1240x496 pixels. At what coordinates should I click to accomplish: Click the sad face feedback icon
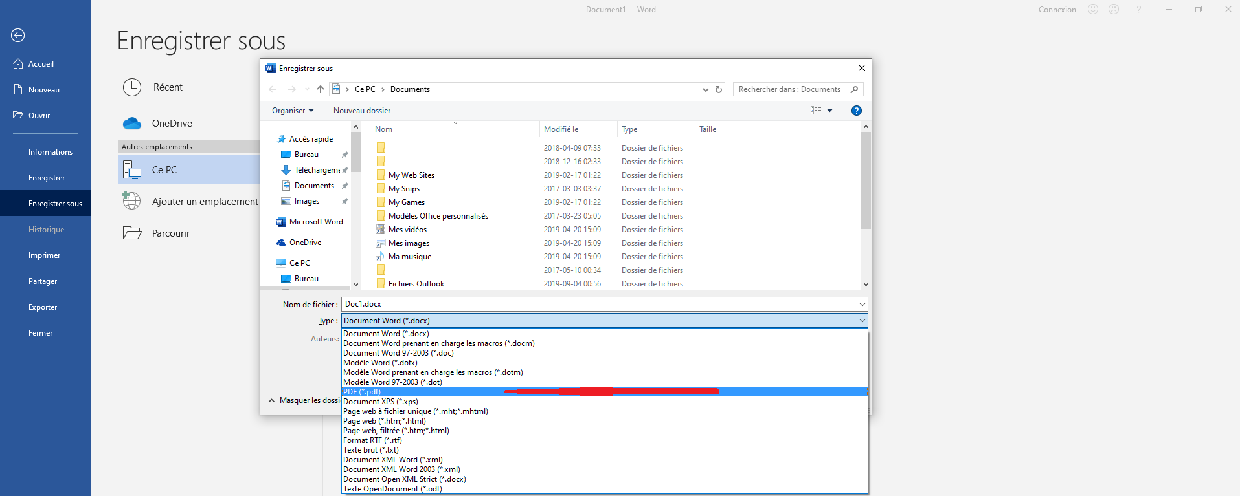1114,9
